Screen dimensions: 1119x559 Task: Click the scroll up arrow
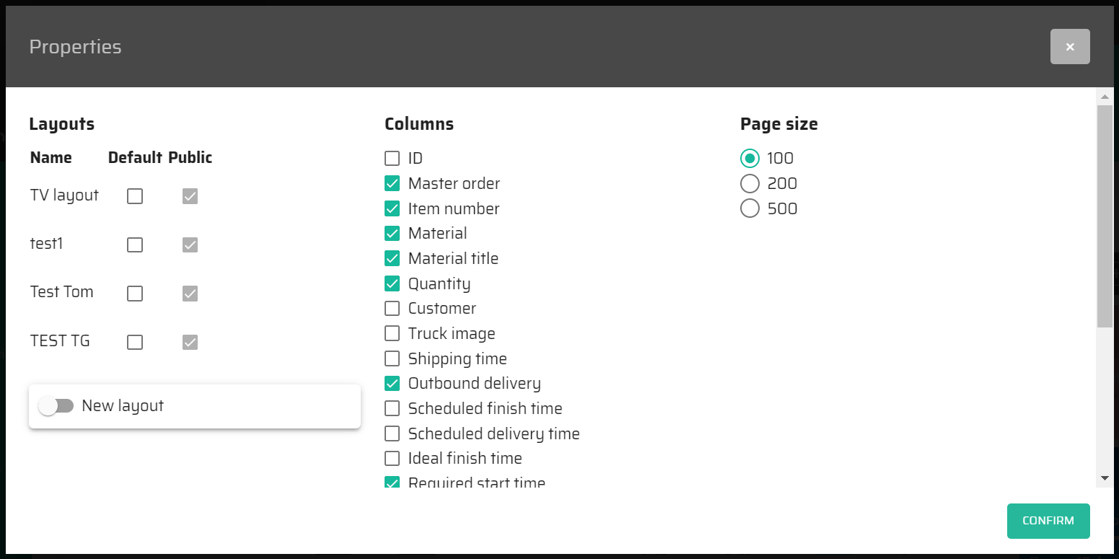[1104, 97]
